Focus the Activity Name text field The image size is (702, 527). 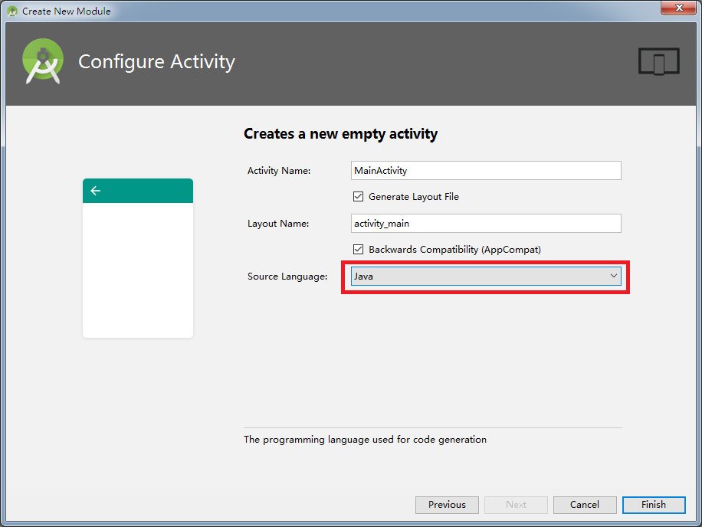pyautogui.click(x=486, y=171)
